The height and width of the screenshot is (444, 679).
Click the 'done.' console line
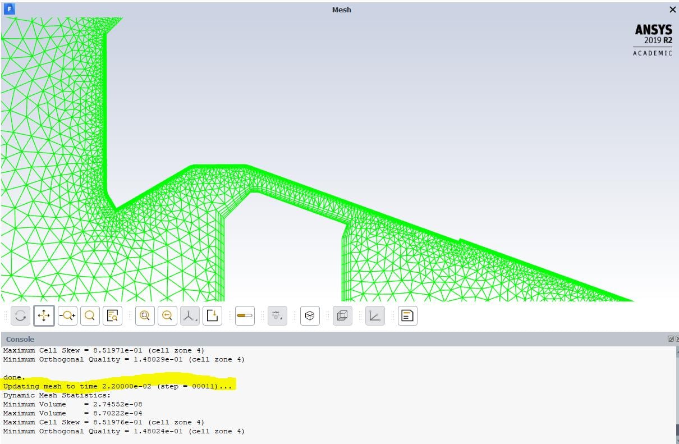pos(14,377)
